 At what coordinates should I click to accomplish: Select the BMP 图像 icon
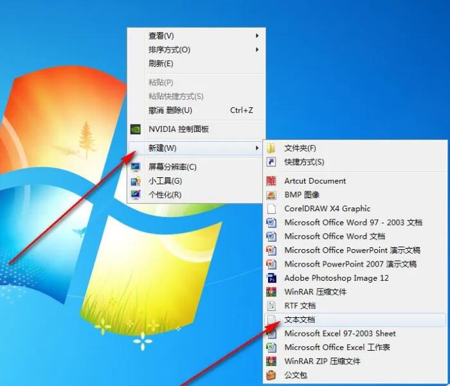pos(271,195)
